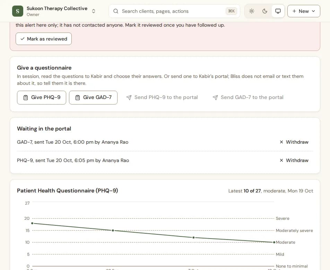The height and width of the screenshot is (270, 330).
Task: Click the y-axis value 20
Action: [x=27, y=218]
